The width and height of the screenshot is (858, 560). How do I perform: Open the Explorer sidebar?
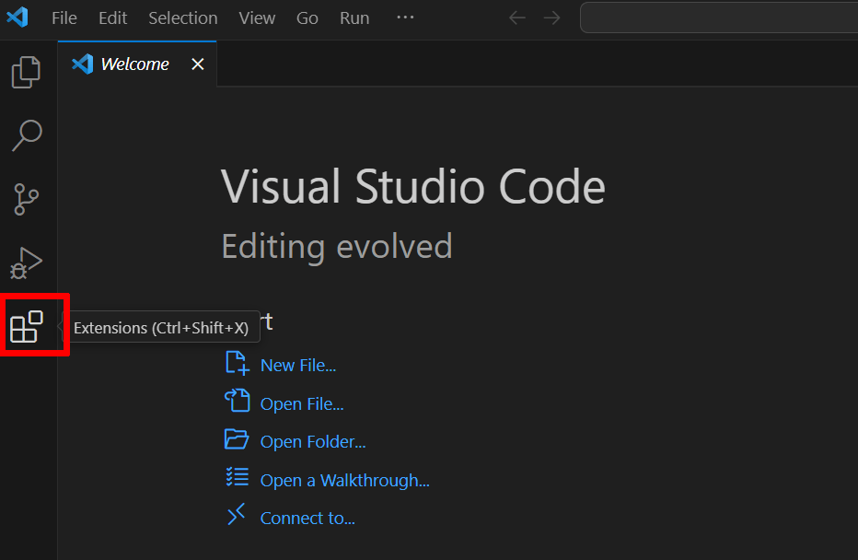click(26, 72)
